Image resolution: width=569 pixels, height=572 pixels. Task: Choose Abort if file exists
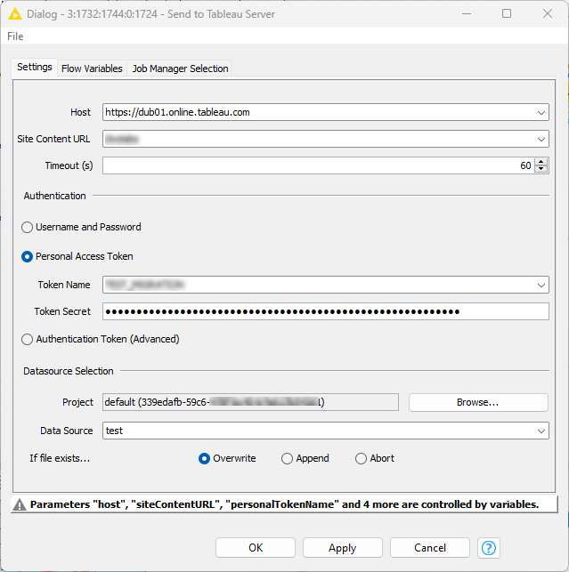point(361,458)
